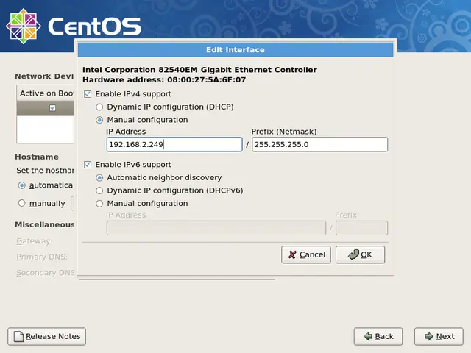
Task: Toggle Enable IPv6 support checkbox
Action: click(x=88, y=165)
